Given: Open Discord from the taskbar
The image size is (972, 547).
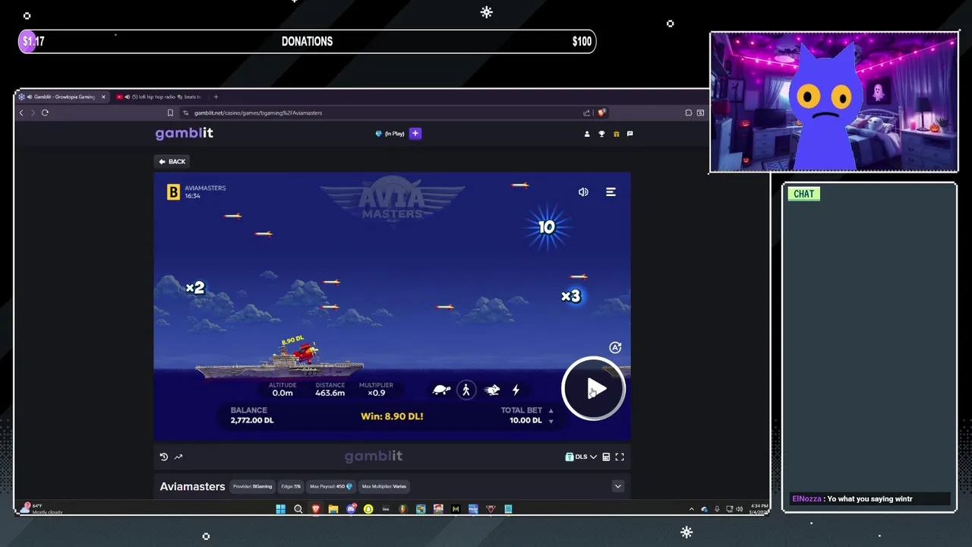Looking at the screenshot, I should click(x=351, y=509).
